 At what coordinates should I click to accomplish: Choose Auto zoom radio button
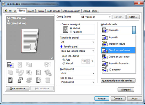click(x=64, y=60)
